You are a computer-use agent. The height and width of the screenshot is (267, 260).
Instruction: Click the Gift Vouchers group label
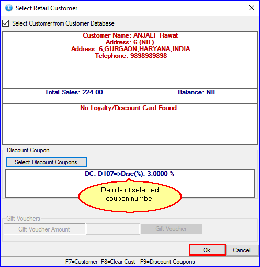point(23,219)
